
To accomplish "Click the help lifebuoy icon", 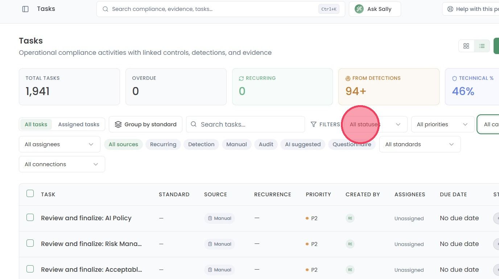I will coord(450,9).
